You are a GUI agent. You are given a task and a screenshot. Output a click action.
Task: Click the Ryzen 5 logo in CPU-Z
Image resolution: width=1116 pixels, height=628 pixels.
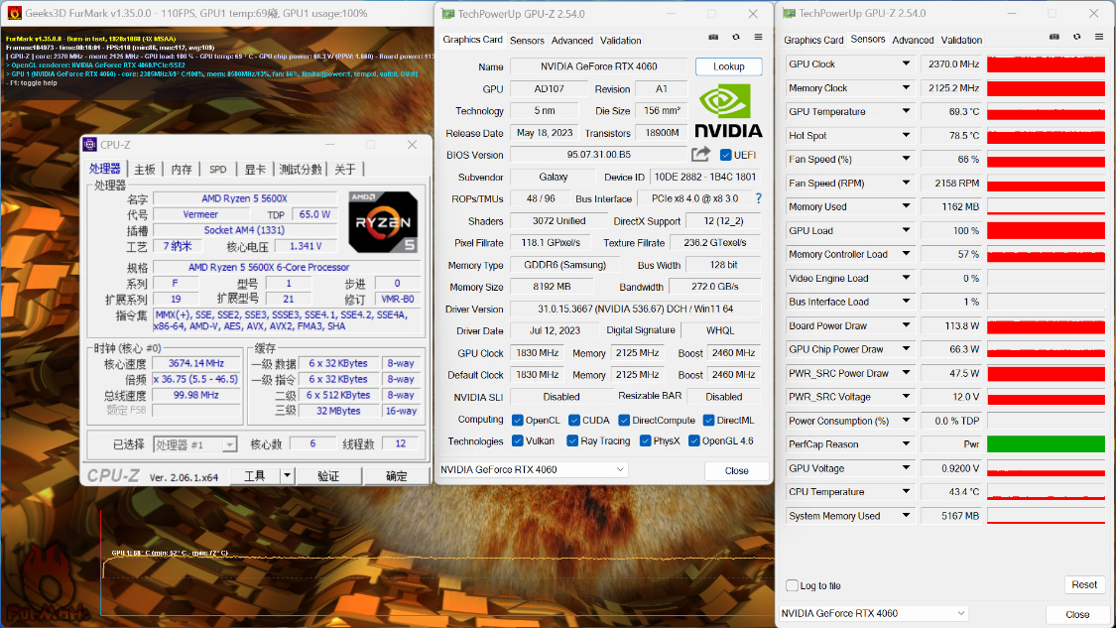click(x=383, y=222)
